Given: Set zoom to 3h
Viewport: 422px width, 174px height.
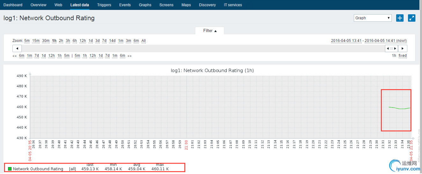Looking at the screenshot, I should coord(68,41).
